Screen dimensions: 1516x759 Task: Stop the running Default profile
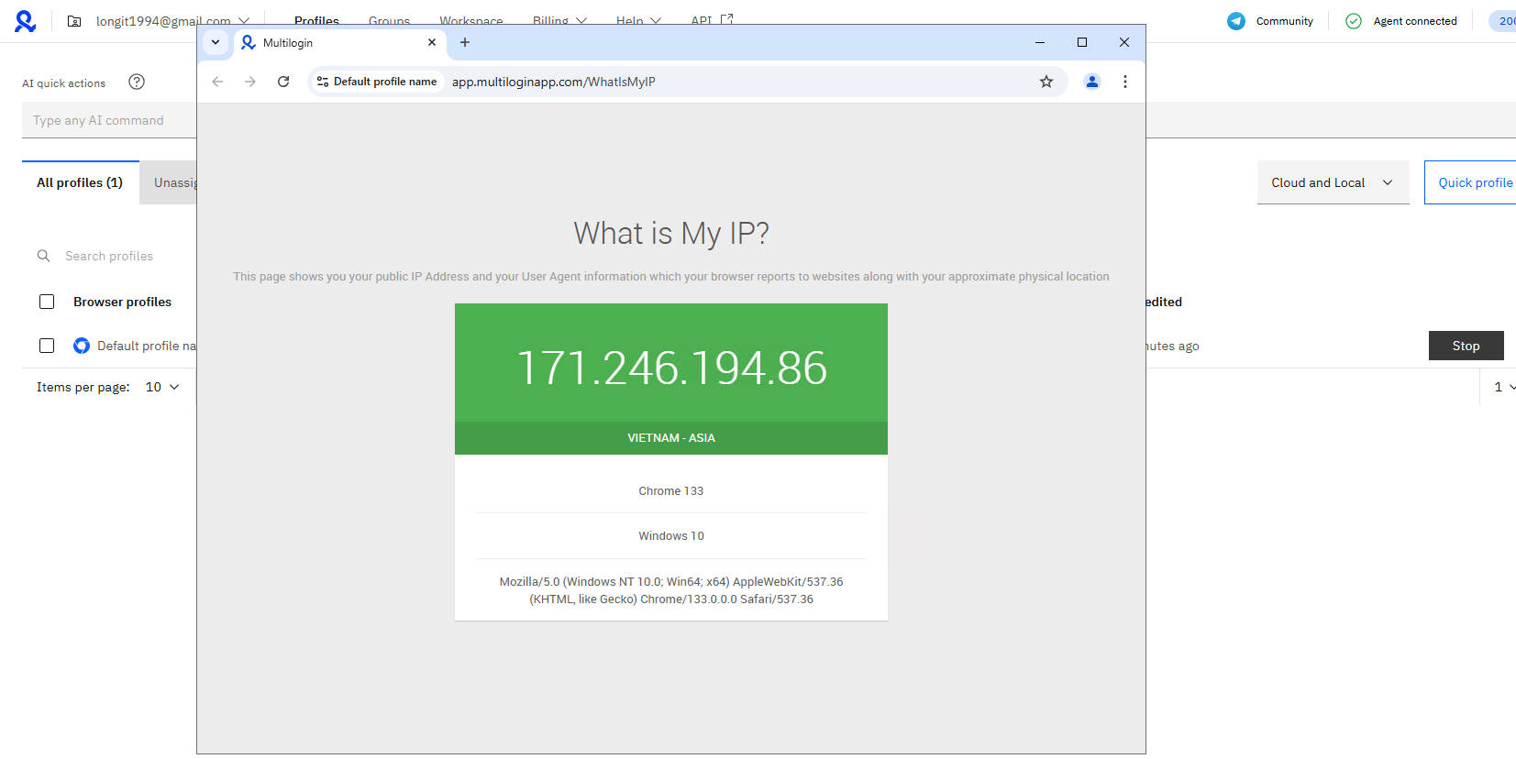tap(1466, 346)
